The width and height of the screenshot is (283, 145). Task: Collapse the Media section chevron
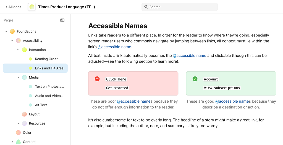tap(18, 77)
